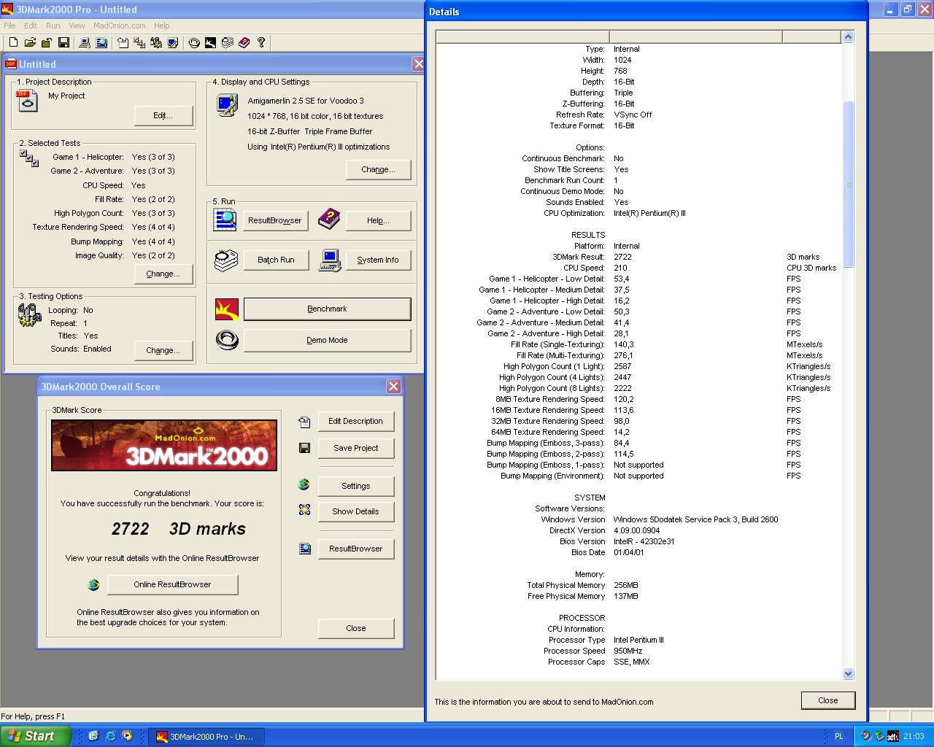
Task: Open ResultBrowser from Overall Score dialog
Action: pos(355,549)
